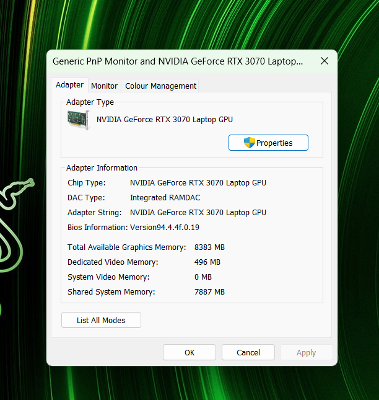This screenshot has height=400, width=379.
Task: Close the dialog with the X button
Action: 325,61
